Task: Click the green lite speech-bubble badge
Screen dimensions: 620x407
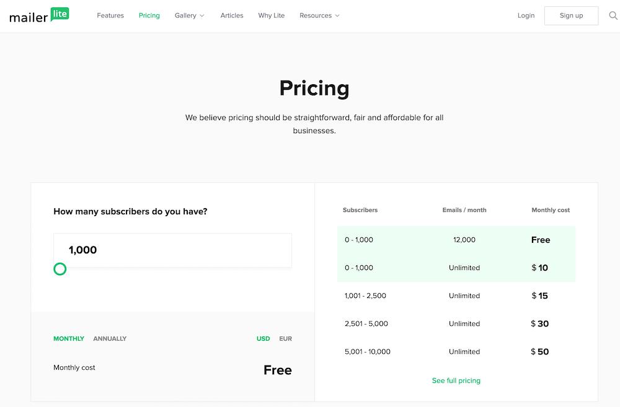Action: (x=60, y=14)
